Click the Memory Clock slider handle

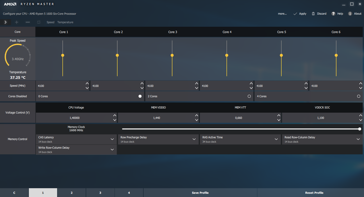[360, 129]
